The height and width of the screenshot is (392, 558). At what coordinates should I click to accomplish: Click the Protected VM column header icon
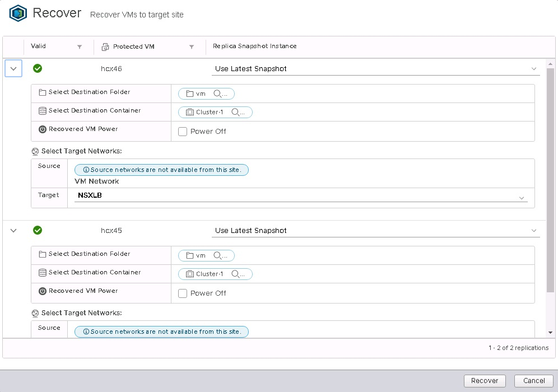[x=104, y=46]
